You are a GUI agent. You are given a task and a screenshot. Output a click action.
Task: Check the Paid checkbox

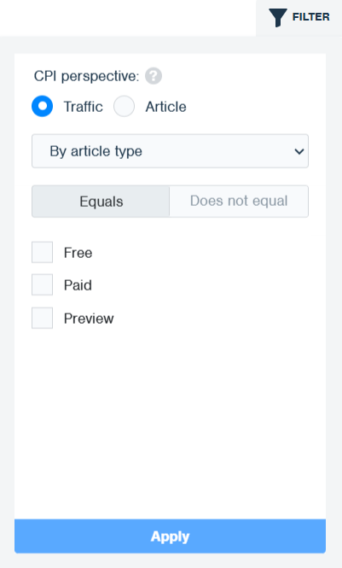click(x=43, y=284)
